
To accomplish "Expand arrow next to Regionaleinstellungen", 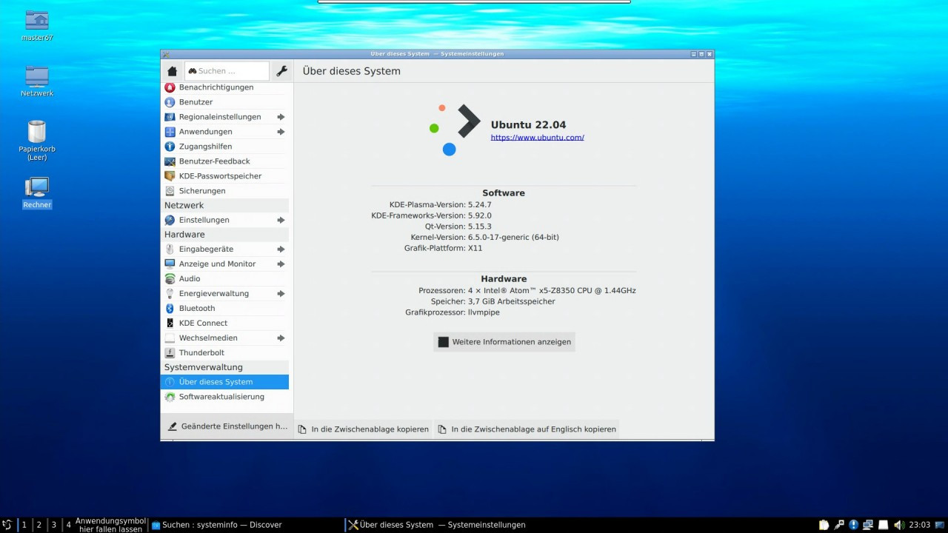I will 281,117.
